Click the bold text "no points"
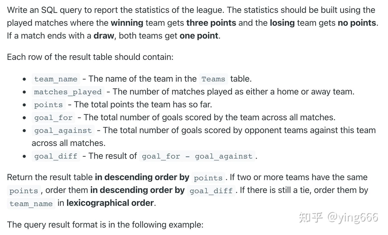The width and height of the screenshot is (388, 235). point(357,23)
